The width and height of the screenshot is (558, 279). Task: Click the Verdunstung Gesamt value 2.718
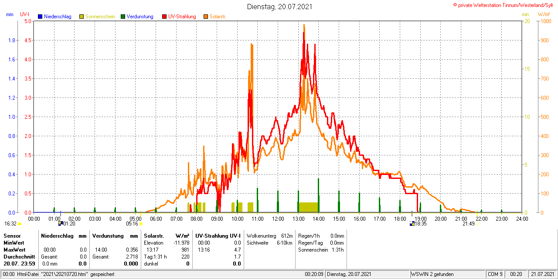[x=131, y=257]
